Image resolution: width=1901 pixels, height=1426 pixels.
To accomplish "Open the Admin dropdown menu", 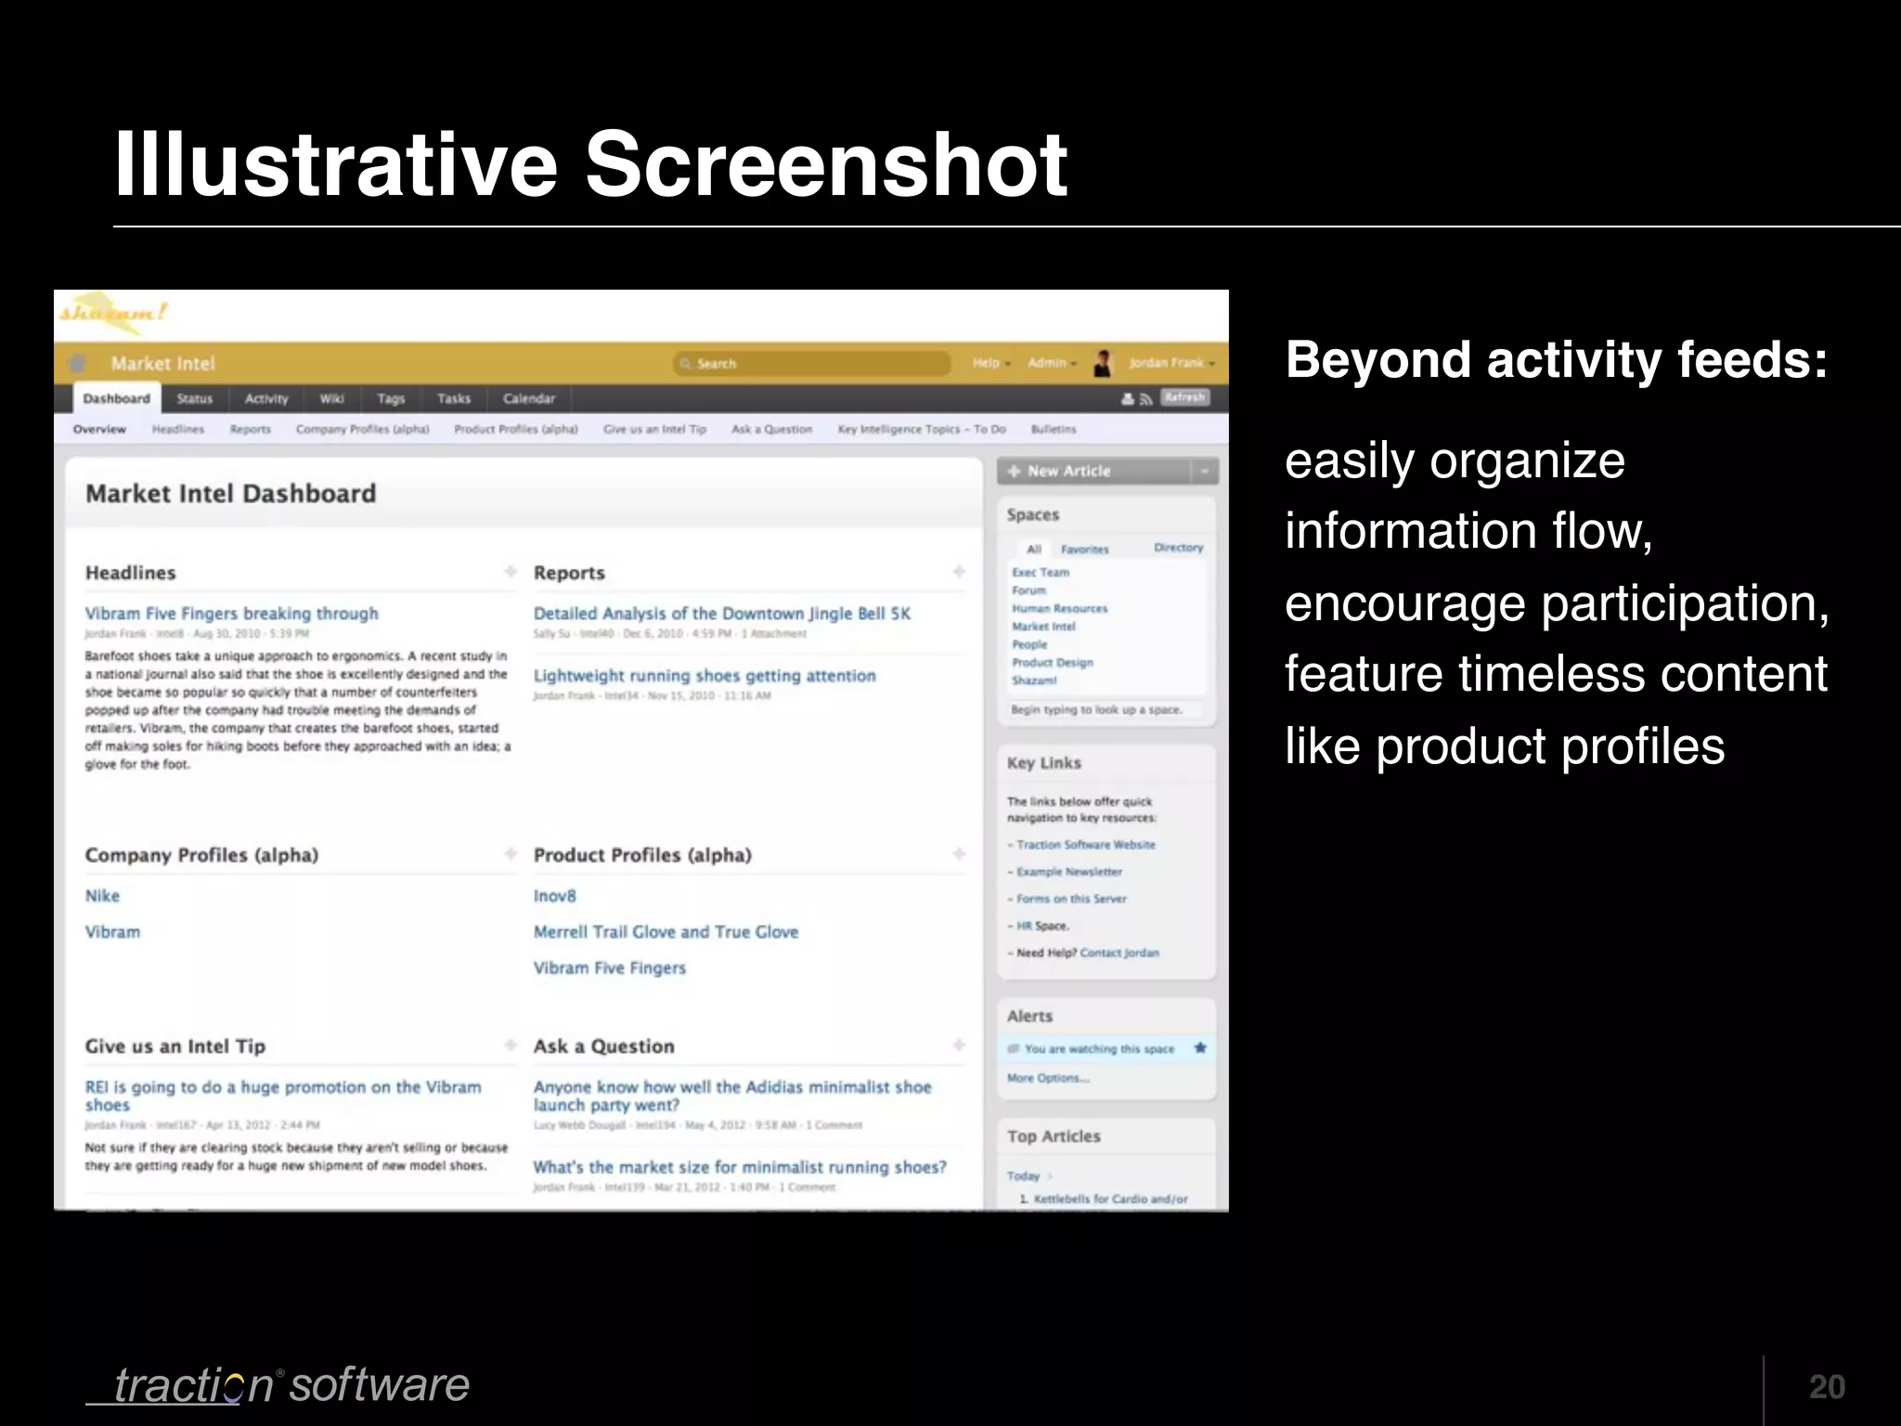I will pyautogui.click(x=1052, y=363).
